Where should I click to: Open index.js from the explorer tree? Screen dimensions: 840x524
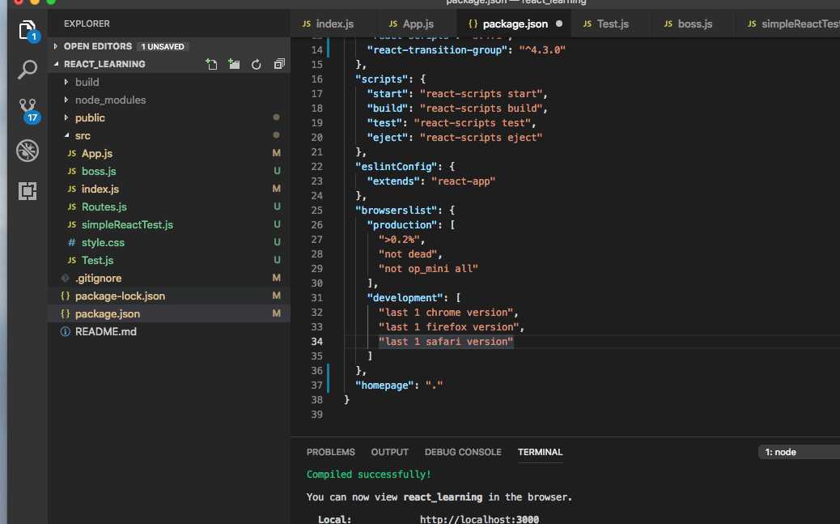tap(100, 189)
